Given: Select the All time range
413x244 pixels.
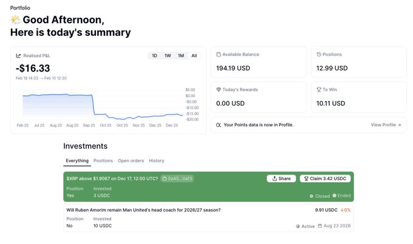Looking at the screenshot, I should click(x=194, y=56).
